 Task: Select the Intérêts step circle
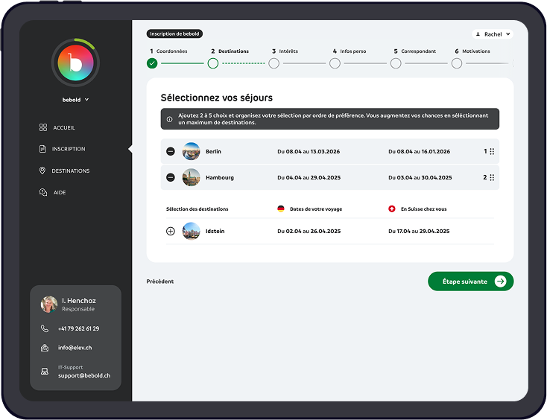274,63
